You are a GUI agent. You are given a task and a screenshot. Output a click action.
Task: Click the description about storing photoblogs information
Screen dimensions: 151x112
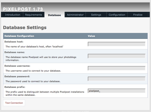41,59
